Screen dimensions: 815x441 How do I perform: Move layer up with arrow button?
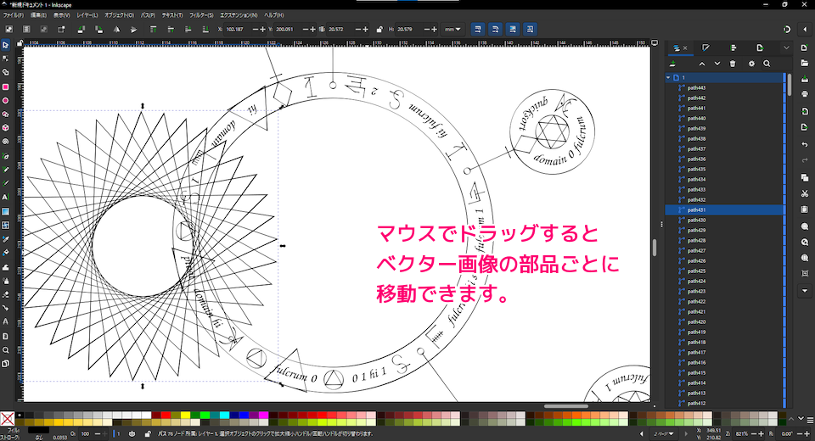tap(702, 64)
